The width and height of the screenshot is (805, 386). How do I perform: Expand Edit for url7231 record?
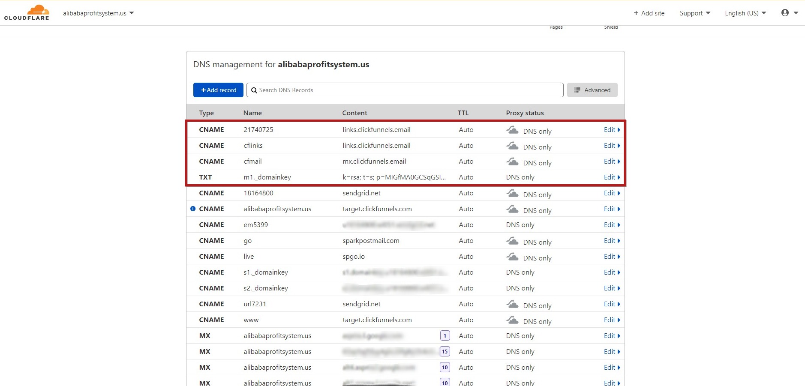[612, 304]
